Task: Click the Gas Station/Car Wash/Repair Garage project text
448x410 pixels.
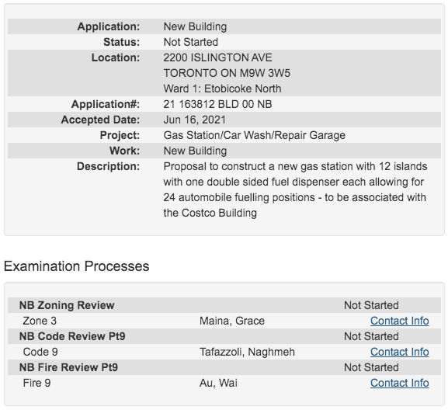Action: 255,135
